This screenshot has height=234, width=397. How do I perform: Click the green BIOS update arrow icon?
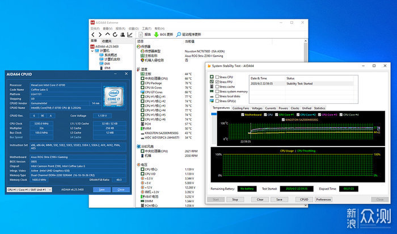[x=156, y=35]
